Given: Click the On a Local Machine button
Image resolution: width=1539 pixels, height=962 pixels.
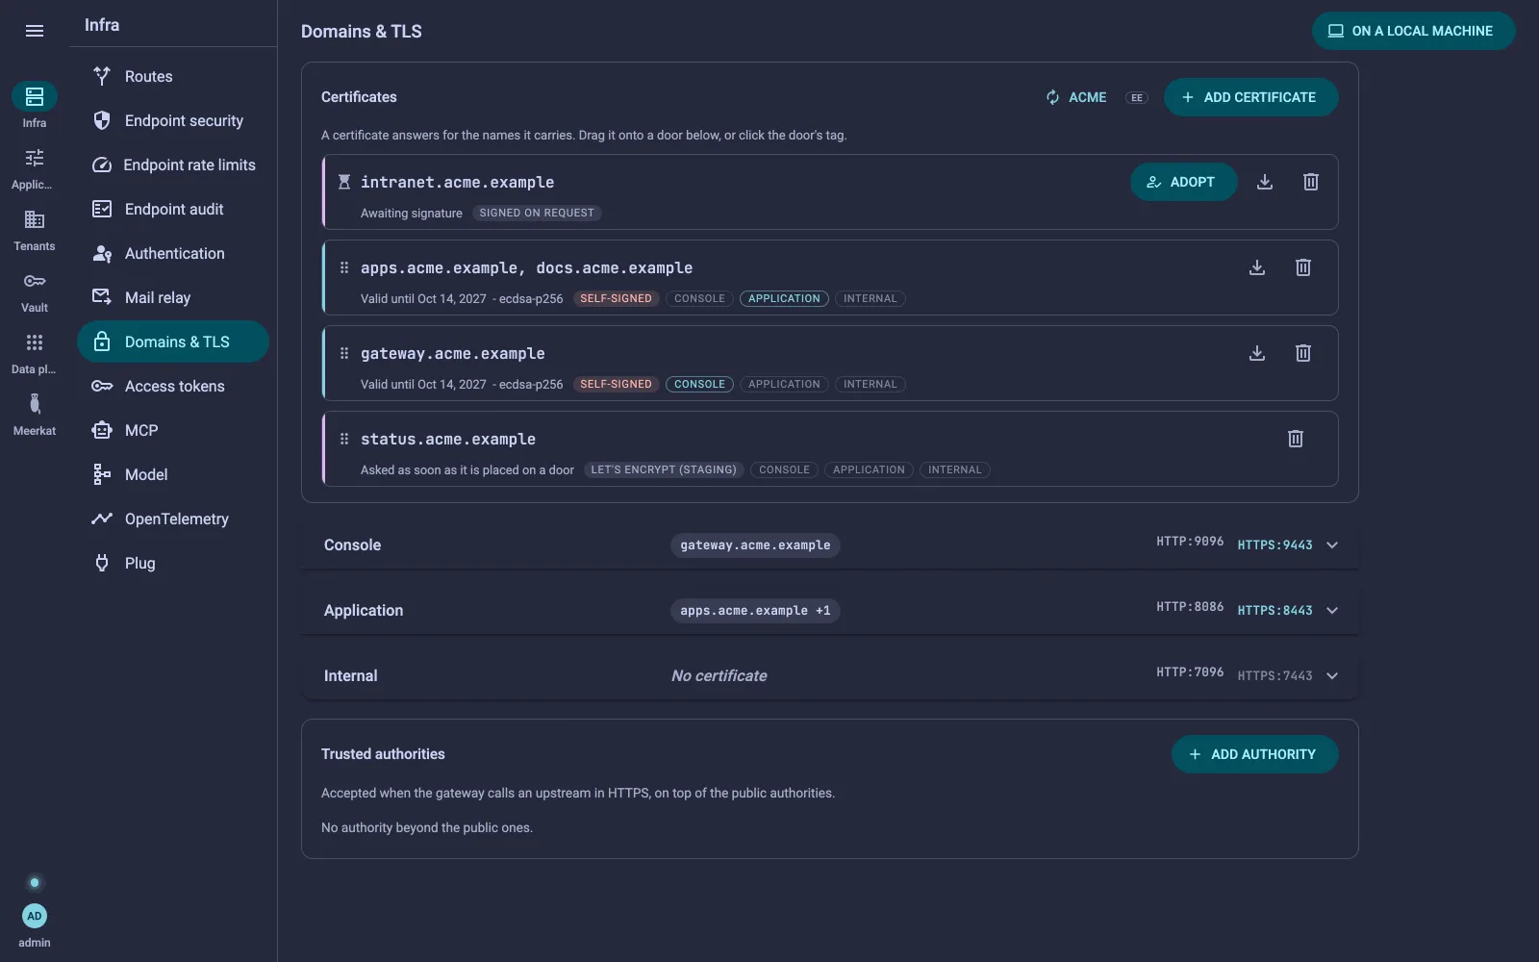Looking at the screenshot, I should [x=1413, y=31].
